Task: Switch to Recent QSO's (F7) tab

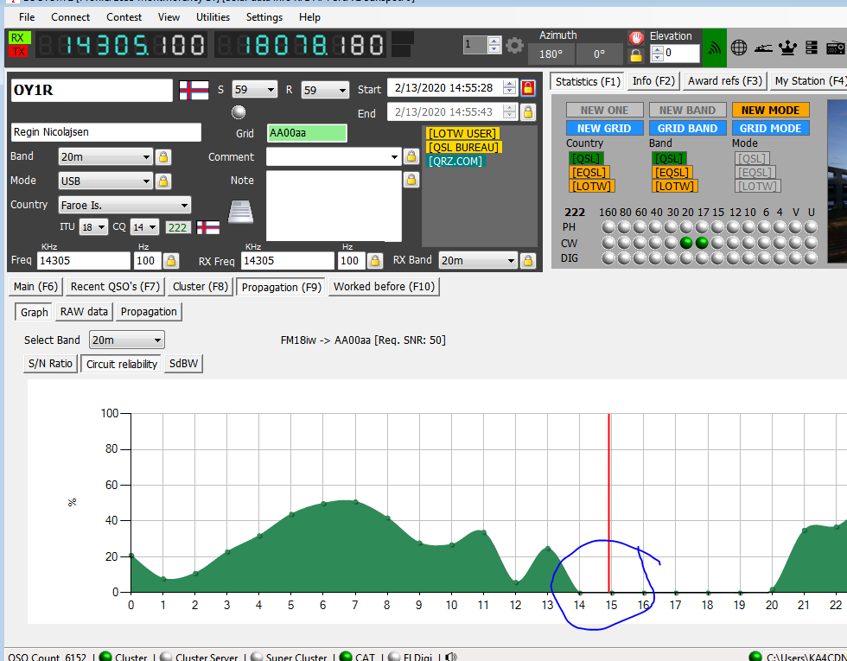Action: coord(116,287)
